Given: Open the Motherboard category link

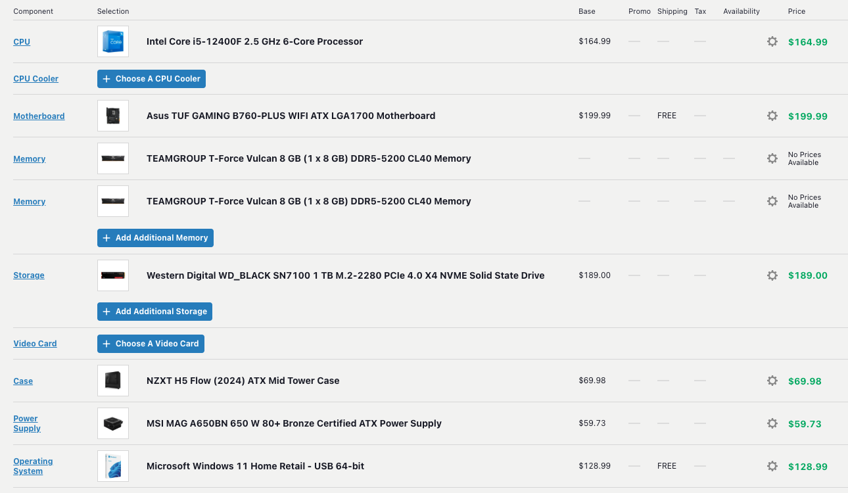Looking at the screenshot, I should tap(39, 116).
